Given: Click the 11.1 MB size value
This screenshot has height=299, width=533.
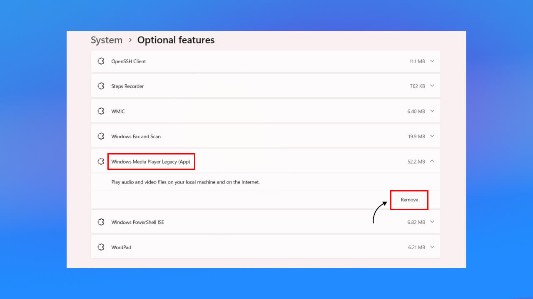Looking at the screenshot, I should (417, 61).
